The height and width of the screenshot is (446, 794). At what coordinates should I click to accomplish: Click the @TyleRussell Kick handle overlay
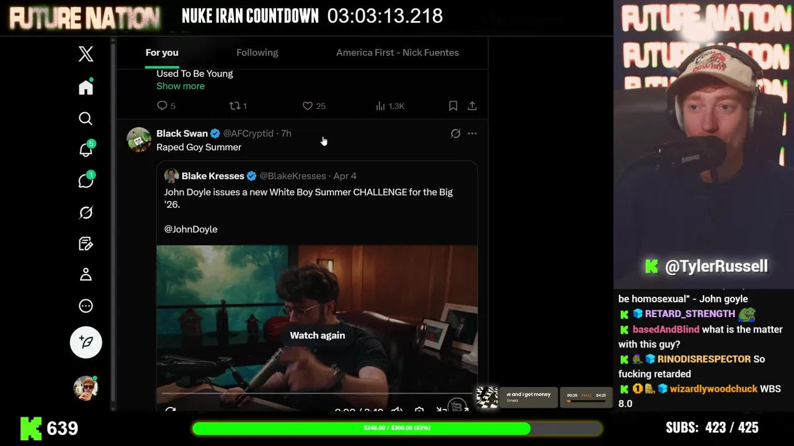pos(716,266)
